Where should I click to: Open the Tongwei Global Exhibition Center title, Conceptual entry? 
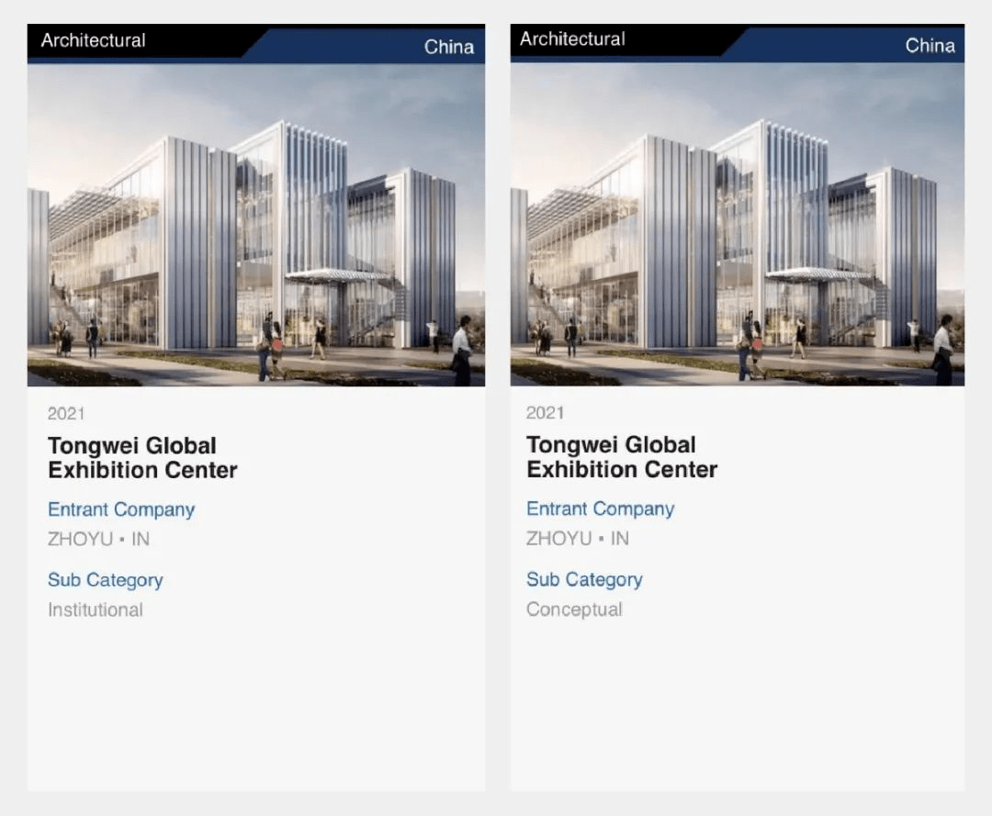(621, 457)
